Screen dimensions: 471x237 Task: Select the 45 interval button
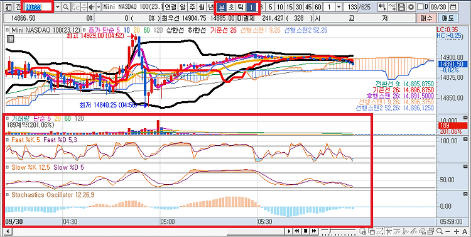pyautogui.click(x=308, y=6)
